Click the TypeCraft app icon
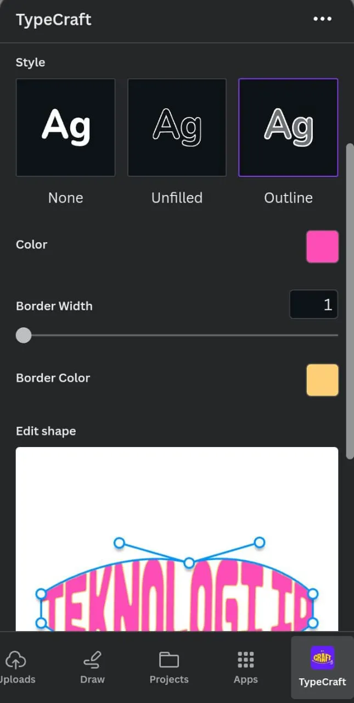Viewport: 354px width, 703px height. tap(322, 658)
